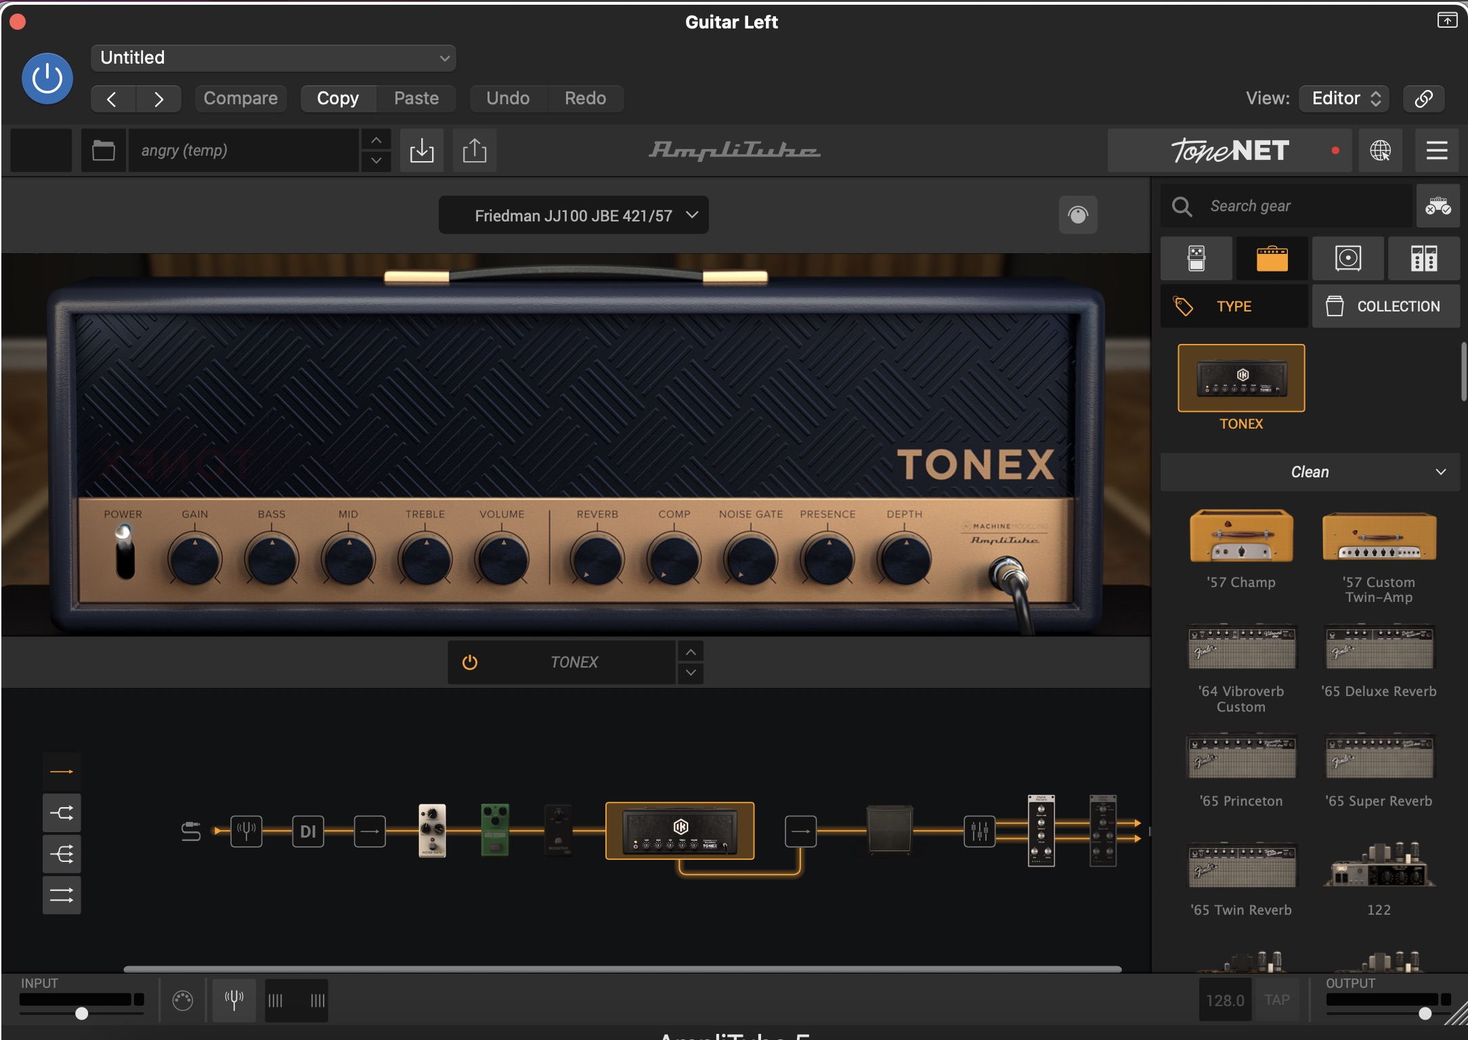Expand the Clean category dropdown
This screenshot has width=1468, height=1040.
[1310, 472]
